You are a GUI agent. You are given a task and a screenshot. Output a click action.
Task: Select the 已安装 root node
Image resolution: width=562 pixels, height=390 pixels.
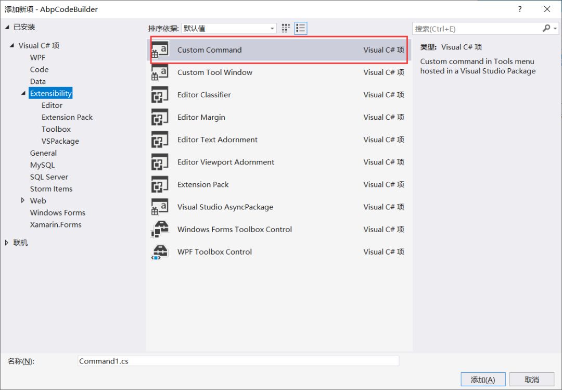[x=24, y=27]
